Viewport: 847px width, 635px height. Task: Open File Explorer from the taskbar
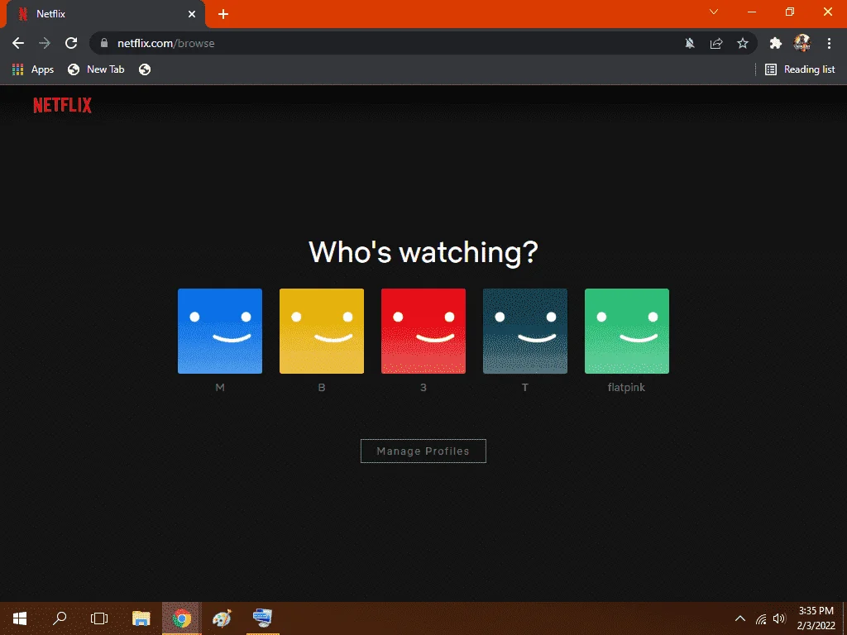point(141,618)
